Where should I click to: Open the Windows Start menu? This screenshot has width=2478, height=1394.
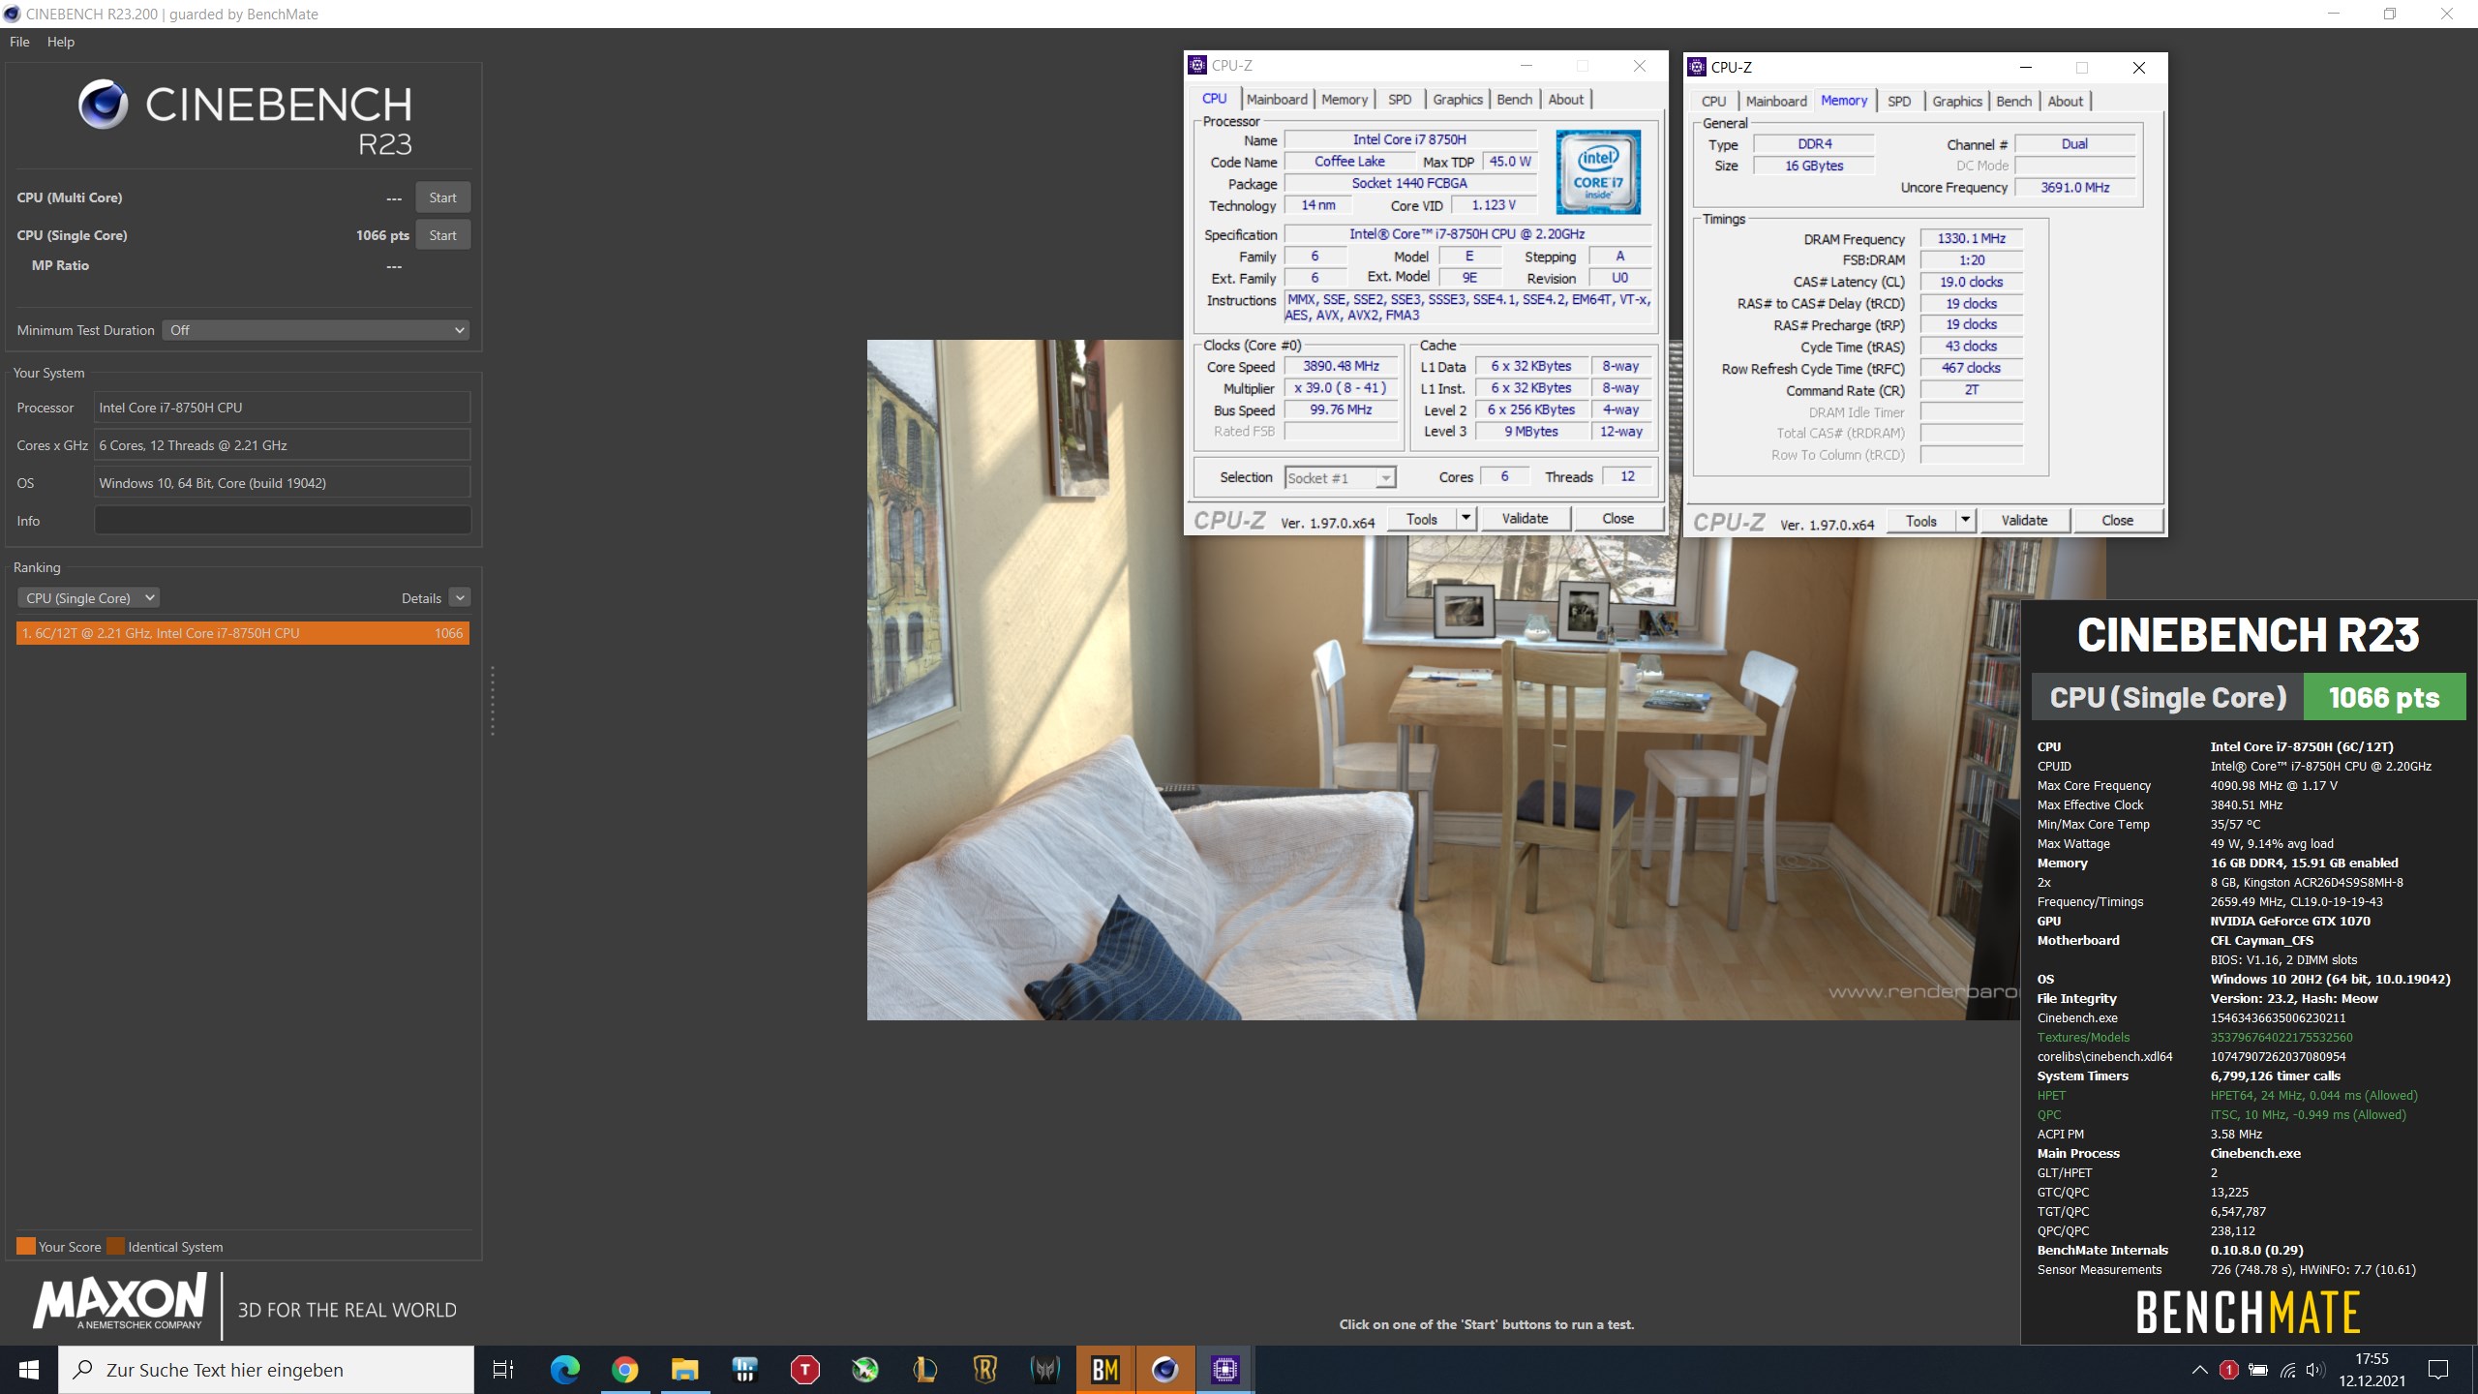point(29,1370)
